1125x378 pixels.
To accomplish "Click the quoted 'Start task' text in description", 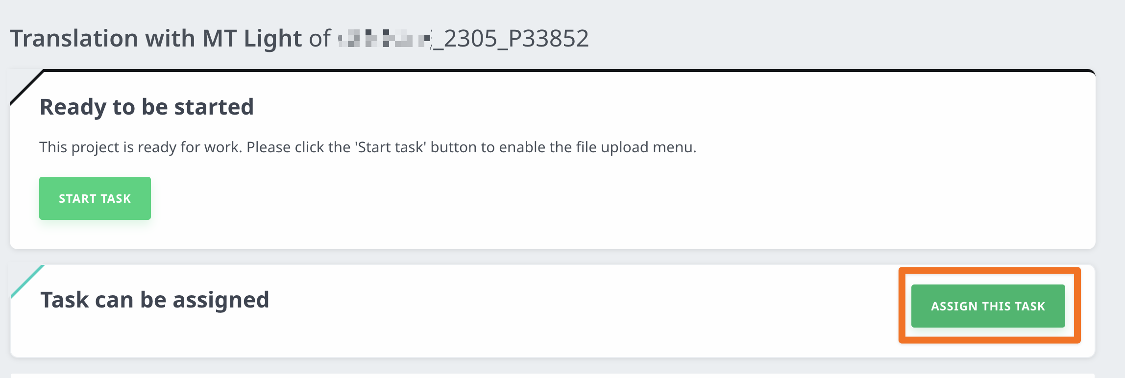I will click(390, 147).
